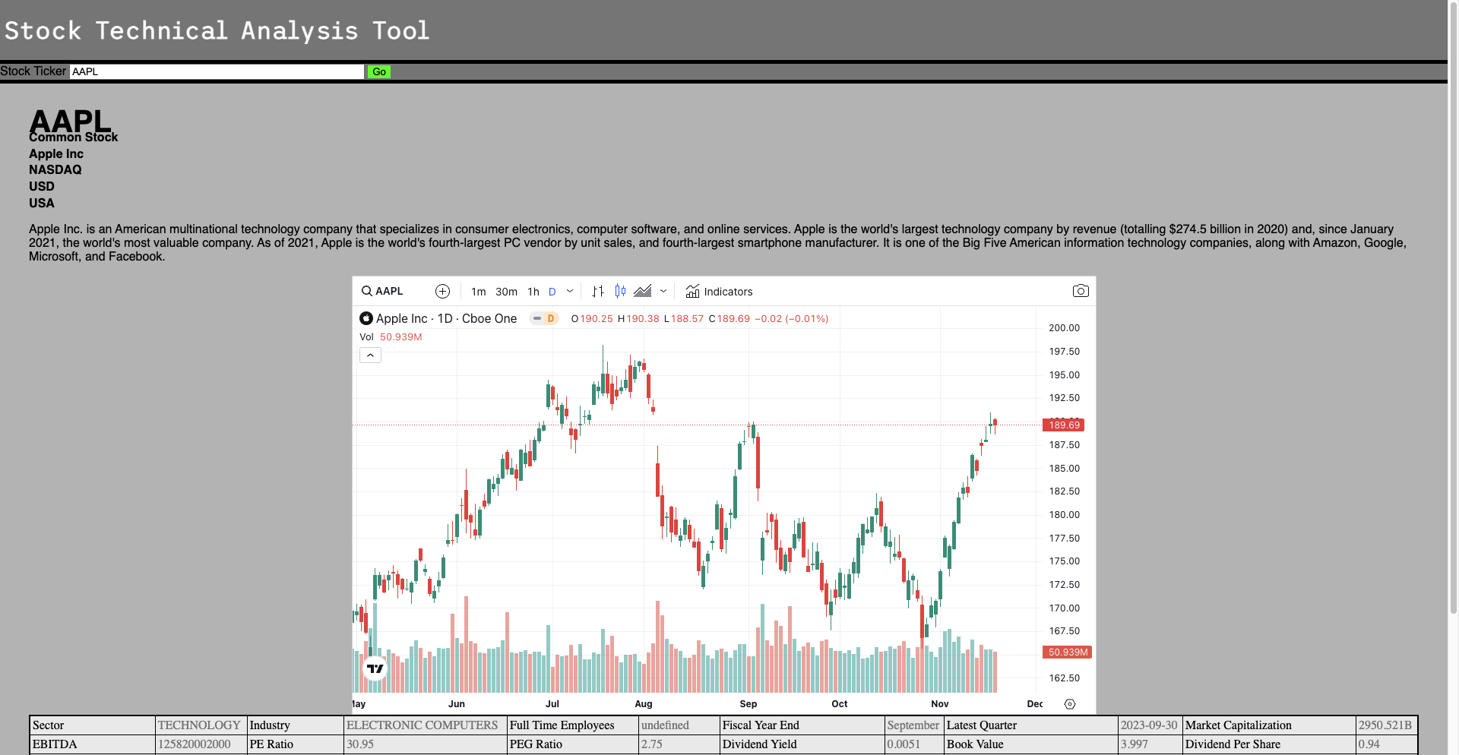Open the Indicators panel

coord(719,291)
